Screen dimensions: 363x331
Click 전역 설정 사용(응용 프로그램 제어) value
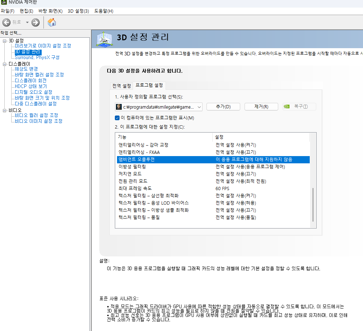pos(250,167)
